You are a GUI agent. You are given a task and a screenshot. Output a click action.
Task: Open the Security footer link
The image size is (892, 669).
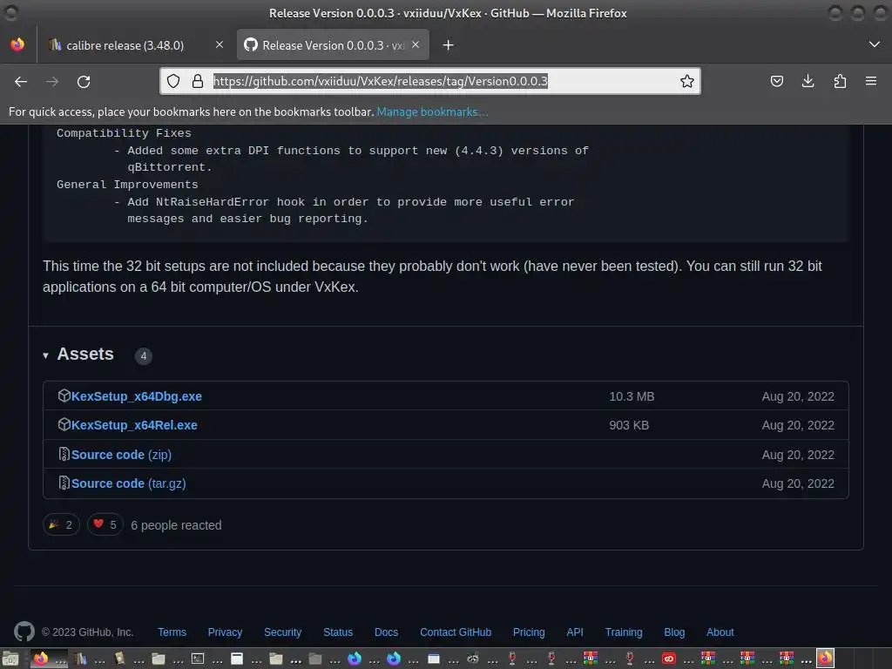283,632
